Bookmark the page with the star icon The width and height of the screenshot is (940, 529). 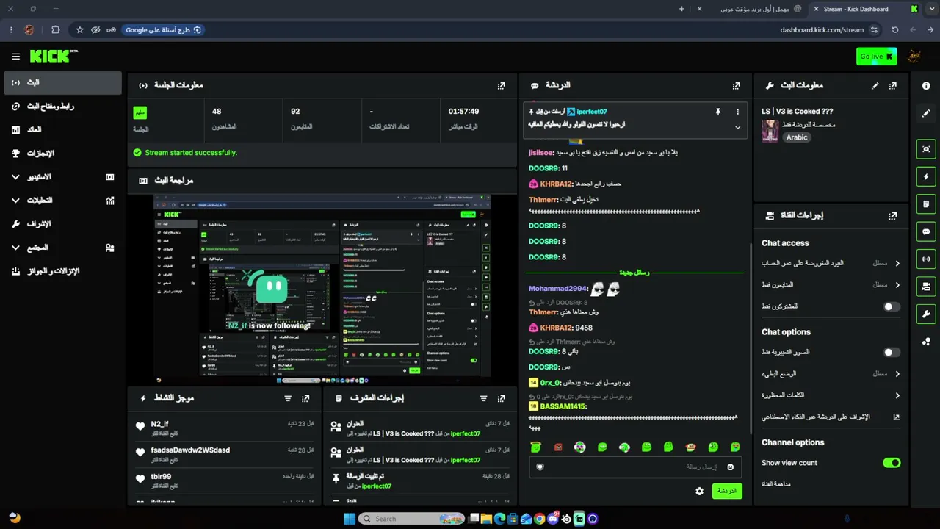pos(79,30)
